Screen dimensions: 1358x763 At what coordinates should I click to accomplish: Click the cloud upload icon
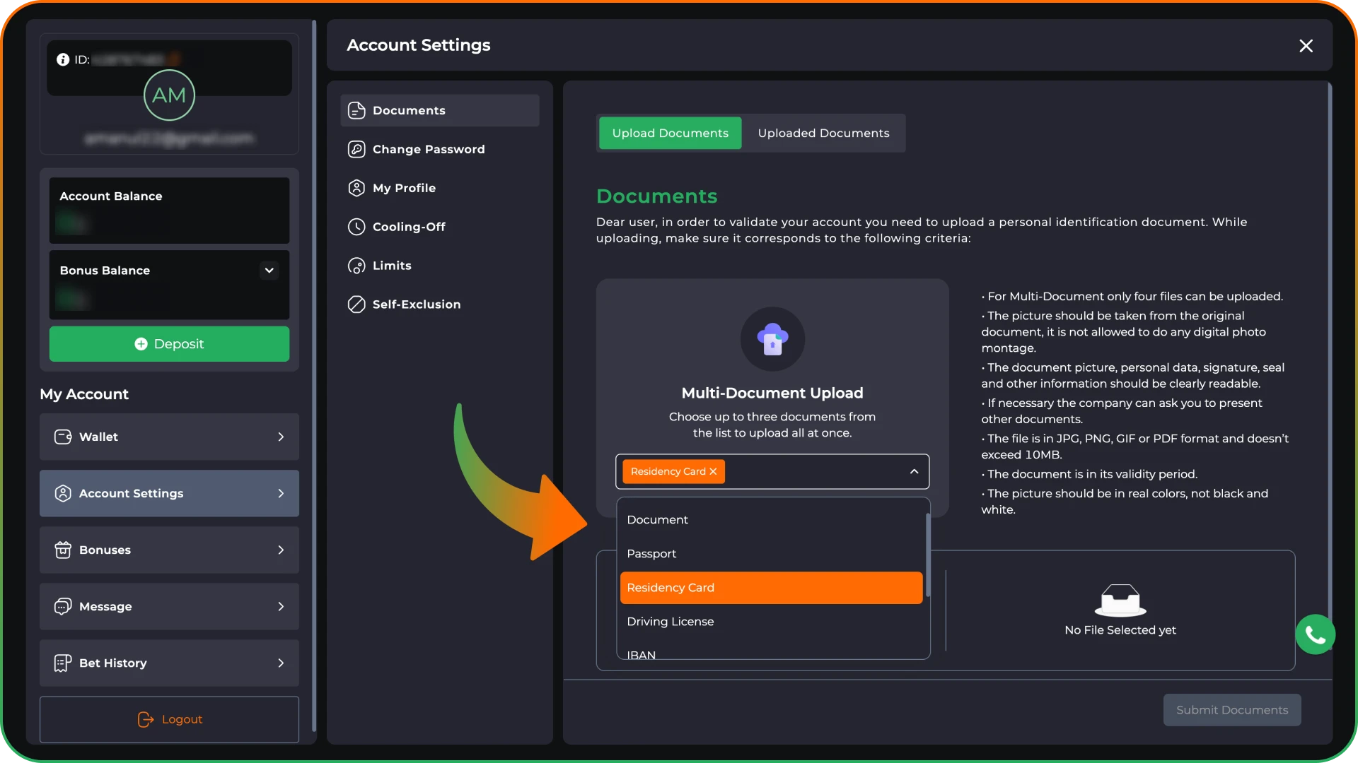(x=772, y=338)
